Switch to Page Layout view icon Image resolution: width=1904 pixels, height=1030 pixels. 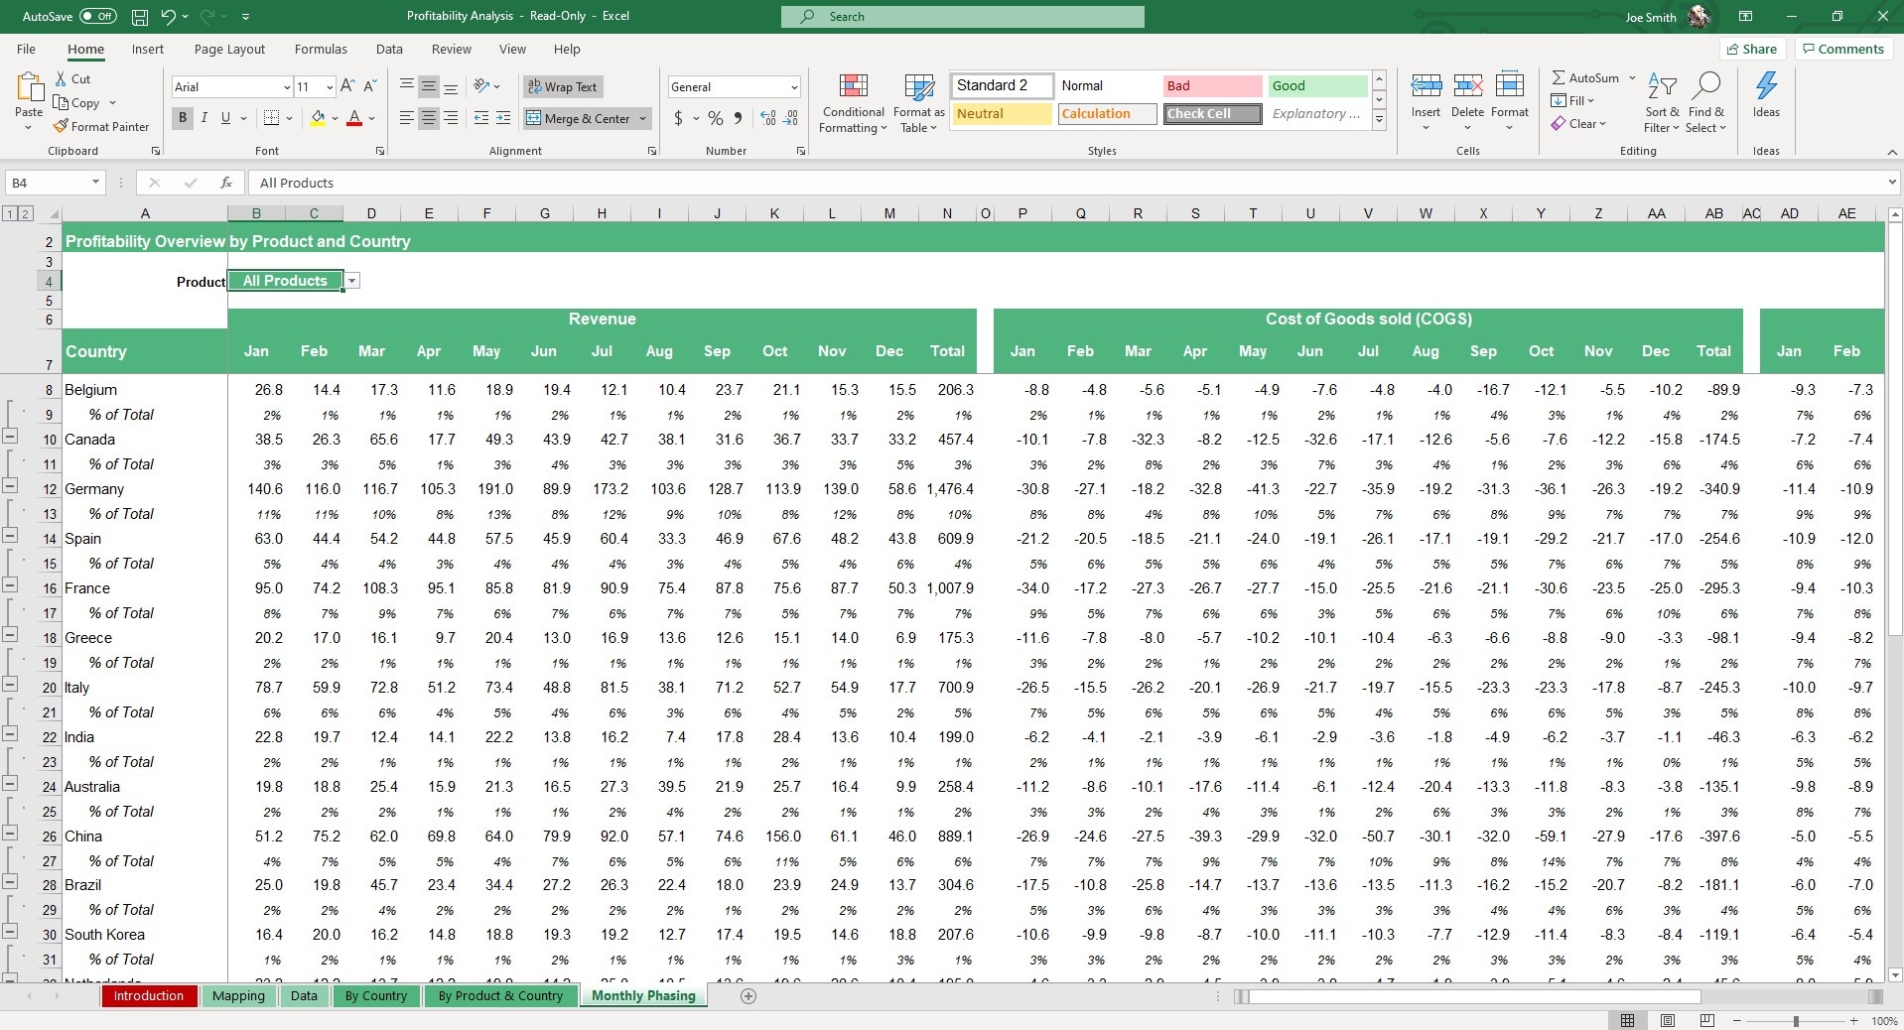coord(1668,1021)
